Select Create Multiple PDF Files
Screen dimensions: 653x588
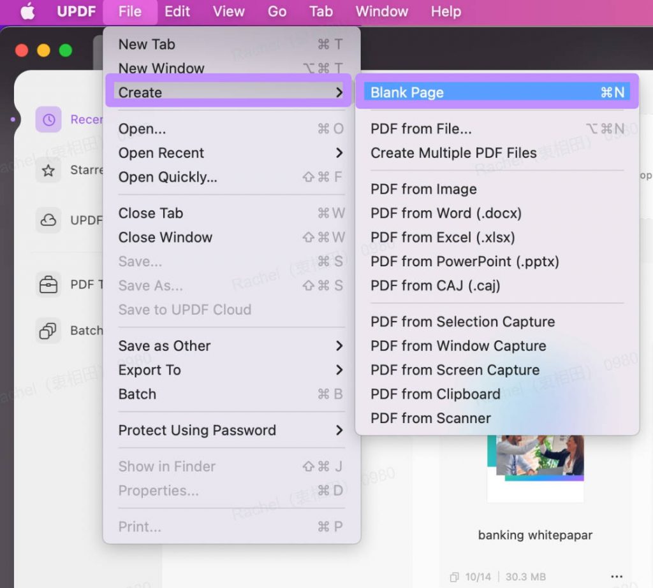(497, 153)
